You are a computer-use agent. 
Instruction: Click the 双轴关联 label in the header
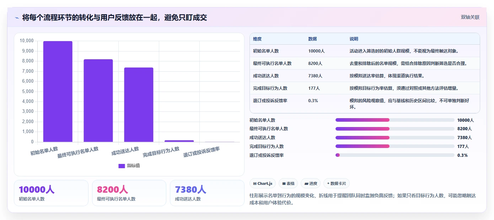(470, 17)
